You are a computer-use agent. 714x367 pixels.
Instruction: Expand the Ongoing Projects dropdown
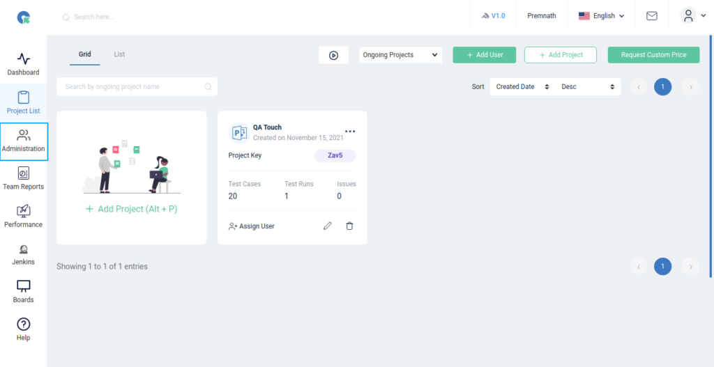[x=400, y=55]
